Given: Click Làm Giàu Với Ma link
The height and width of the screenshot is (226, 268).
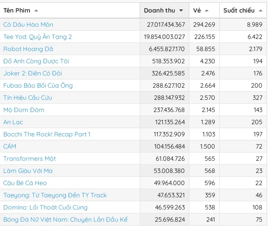Looking at the screenshot, I should tap(28, 171).
